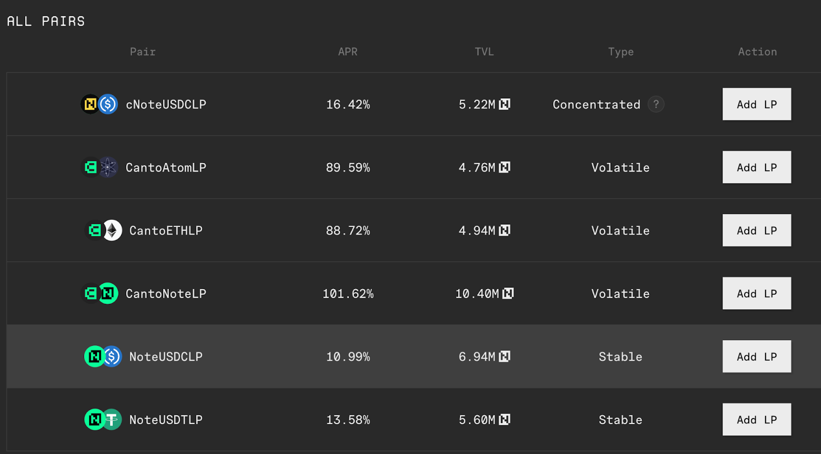Click the CantoNoteLP token pair icon

[100, 293]
